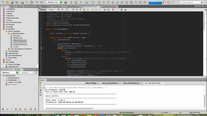
Task: Click the Uncomment lines editor icon
Action: tap(125, 9)
